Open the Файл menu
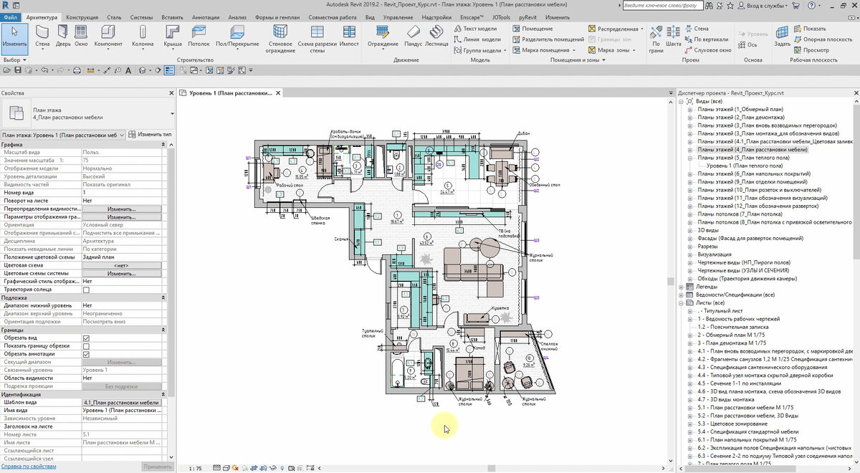Screen dimensions: 860x473 tap(10, 16)
